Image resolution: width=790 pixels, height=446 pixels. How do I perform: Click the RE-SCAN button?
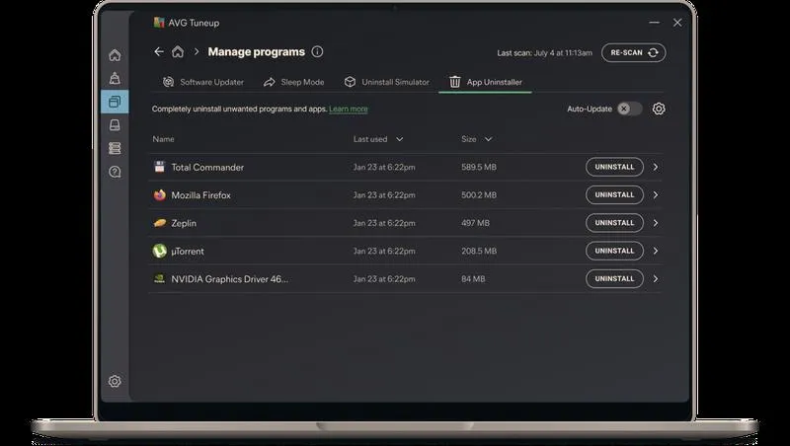pos(634,52)
